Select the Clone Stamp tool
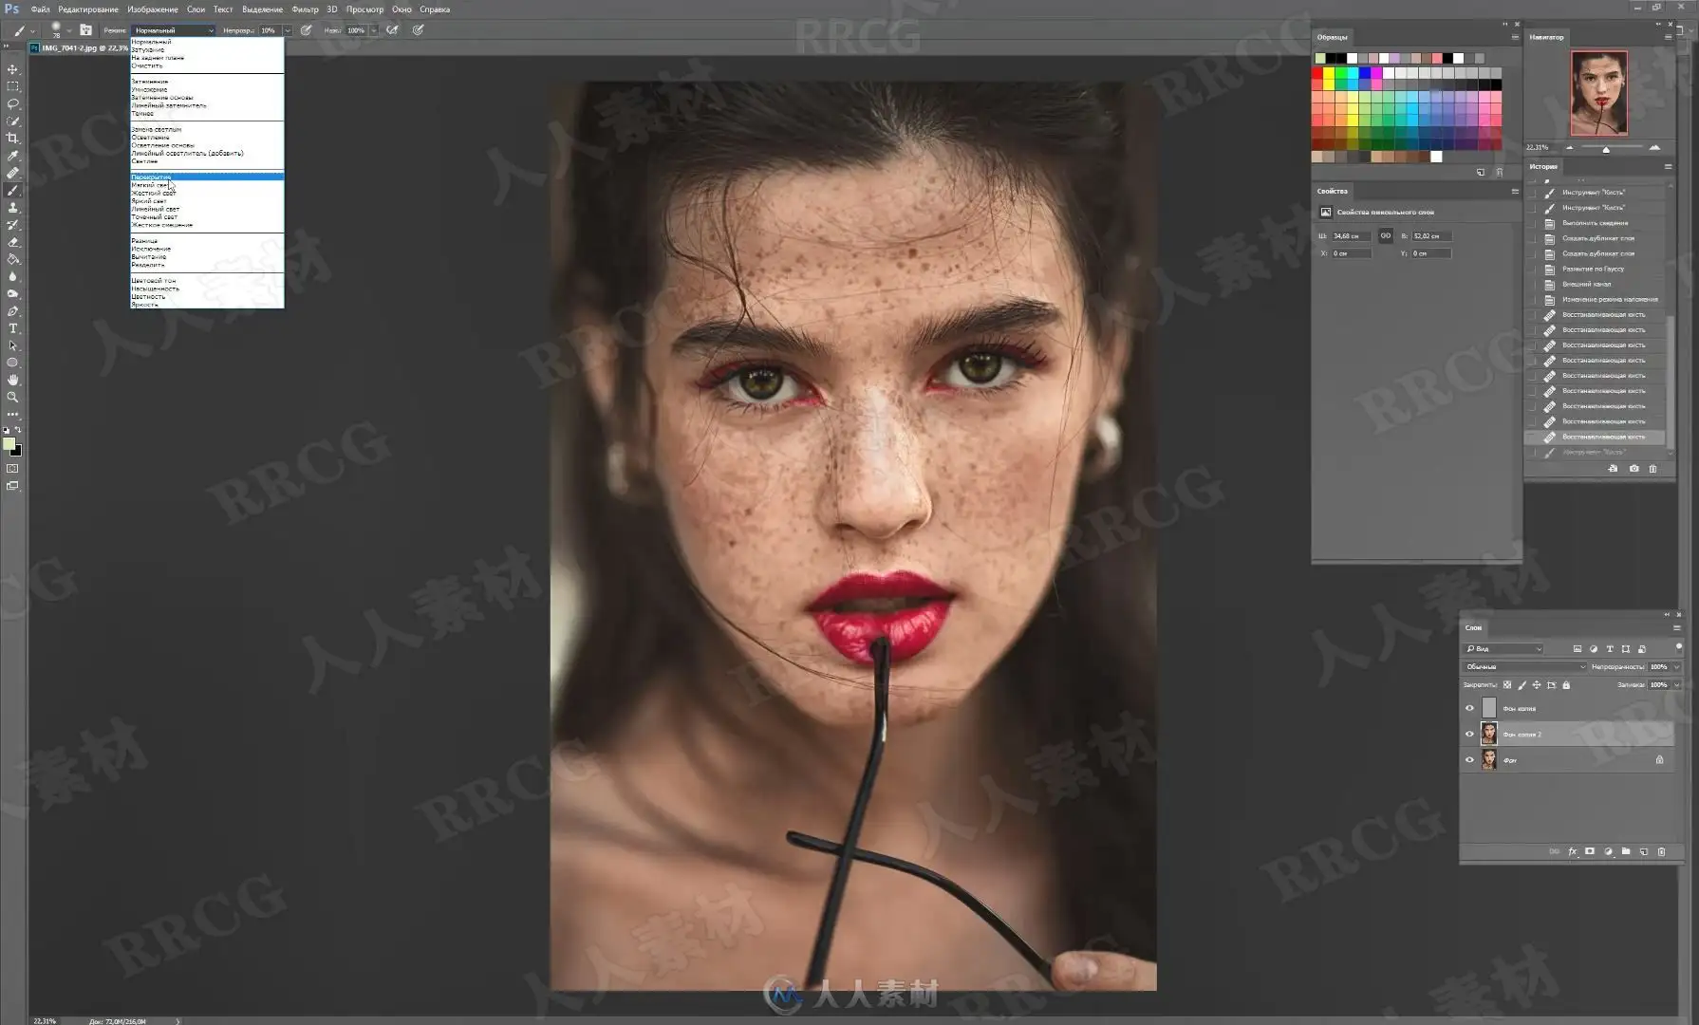Screen dimensions: 1699x1025 pyautogui.click(x=12, y=208)
